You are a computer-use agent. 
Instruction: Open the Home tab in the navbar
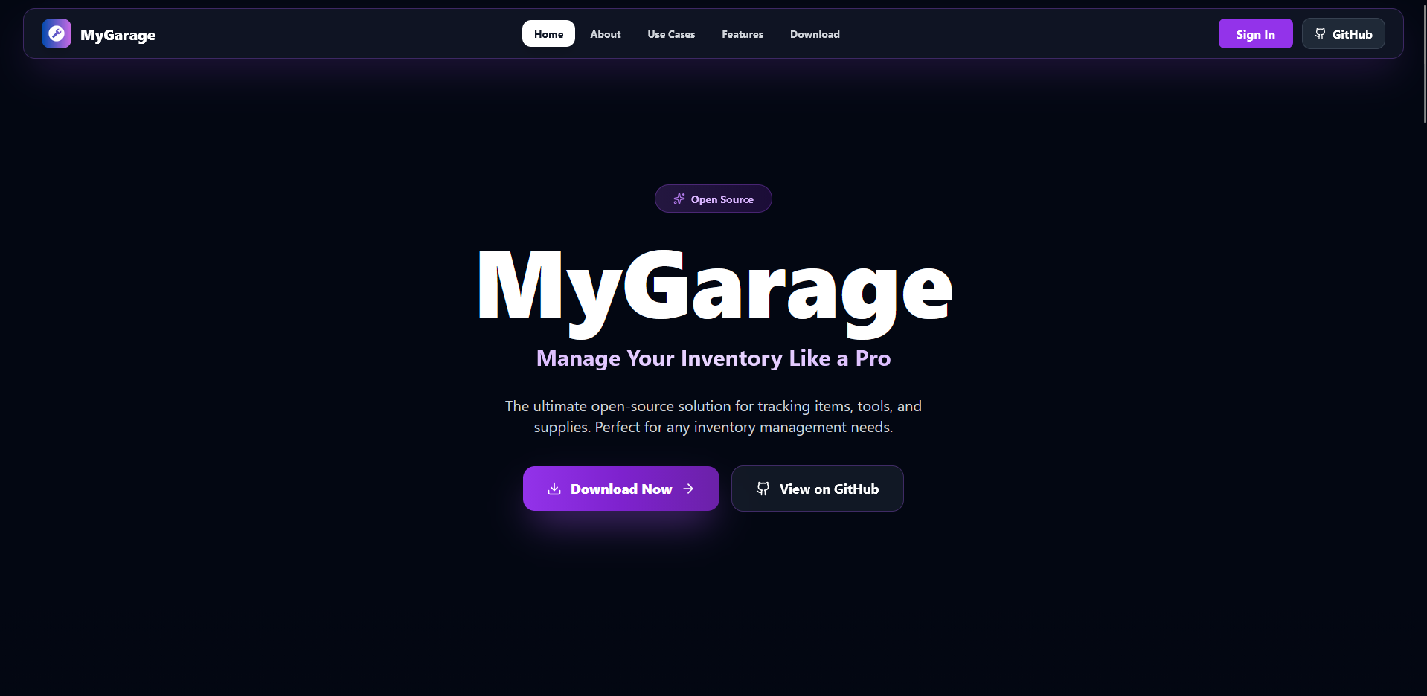pyautogui.click(x=548, y=33)
